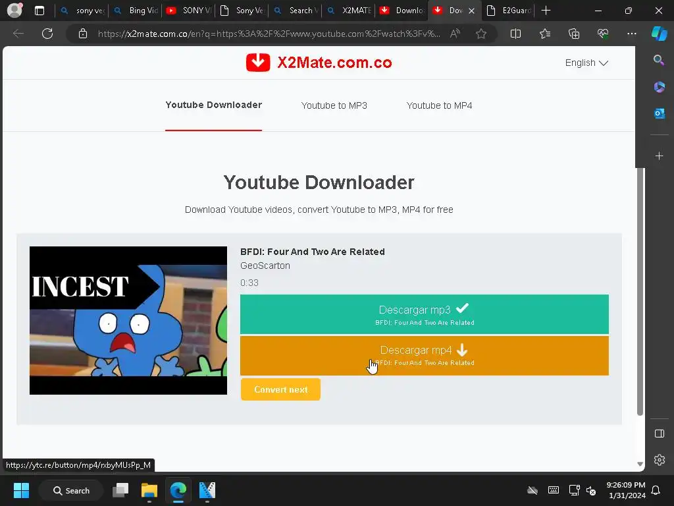The image size is (674, 506).
Task: Open Microsoft 365 sidebar app
Action: [x=659, y=87]
